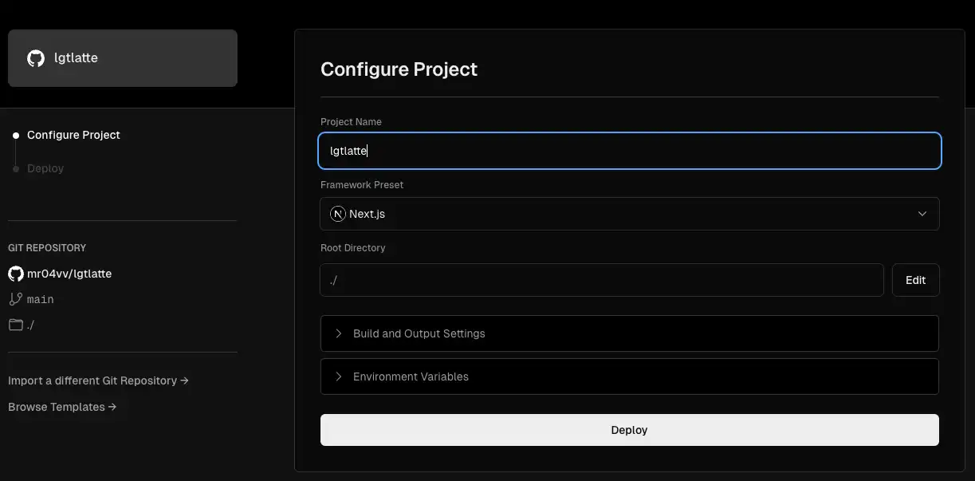Click Edit next to Root Directory
Screen dimensions: 975x481
[915, 280]
